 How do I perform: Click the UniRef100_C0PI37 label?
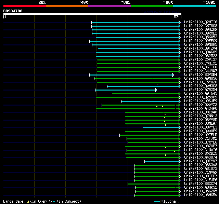[201, 60]
